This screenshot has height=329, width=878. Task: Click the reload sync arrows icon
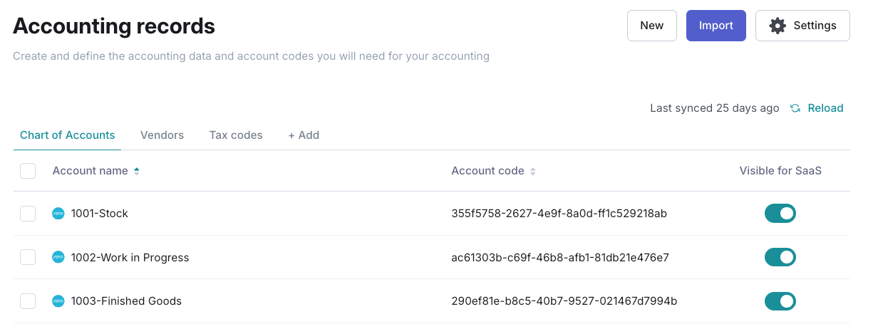[x=795, y=108]
